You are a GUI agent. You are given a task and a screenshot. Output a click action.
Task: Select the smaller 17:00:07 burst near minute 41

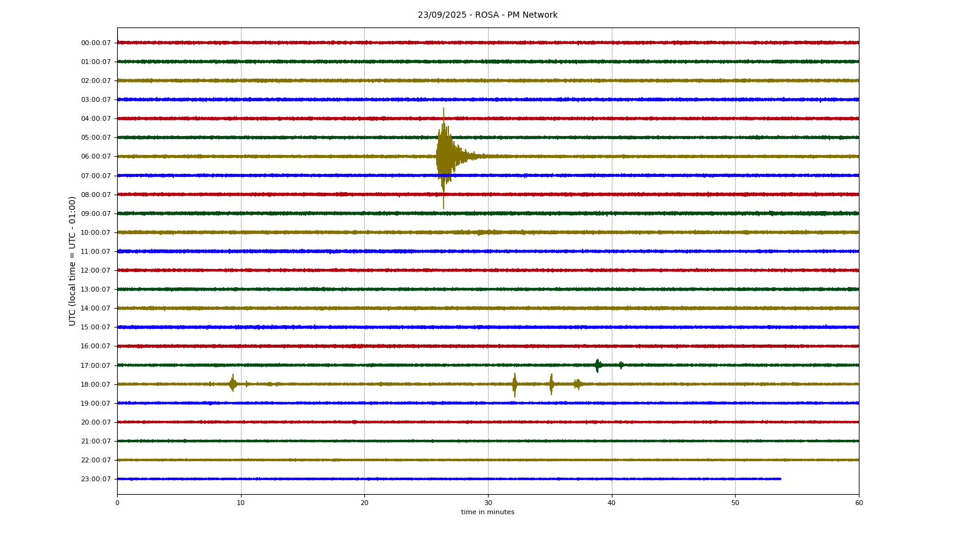[621, 365]
